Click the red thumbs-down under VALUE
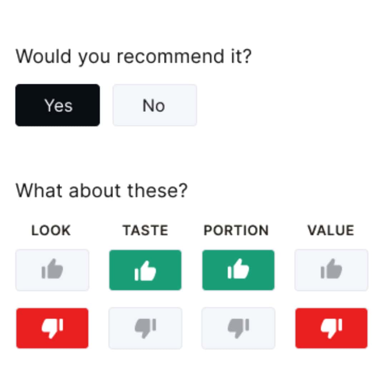The height and width of the screenshot is (386, 386). pos(331,328)
